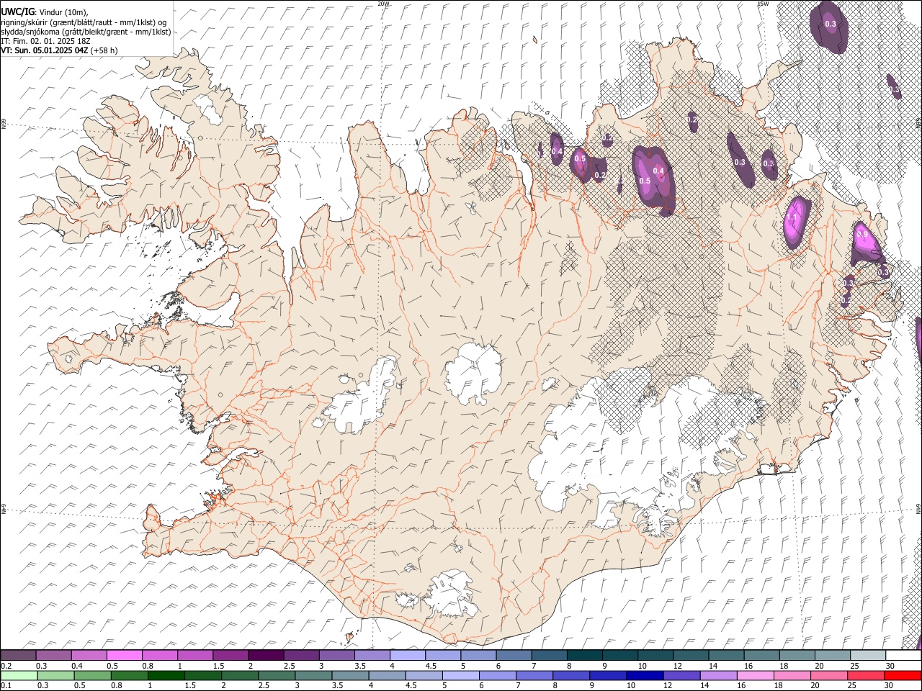Click the darkest green lower swatch starting at 1

click(166, 675)
